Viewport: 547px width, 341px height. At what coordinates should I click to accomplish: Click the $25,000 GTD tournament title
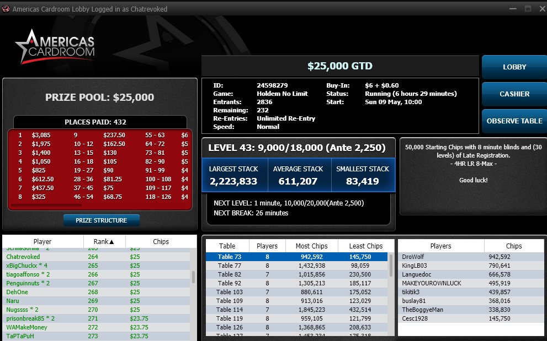tap(340, 66)
